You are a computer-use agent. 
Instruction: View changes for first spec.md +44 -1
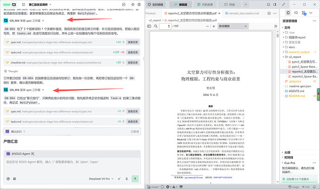[133, 42]
